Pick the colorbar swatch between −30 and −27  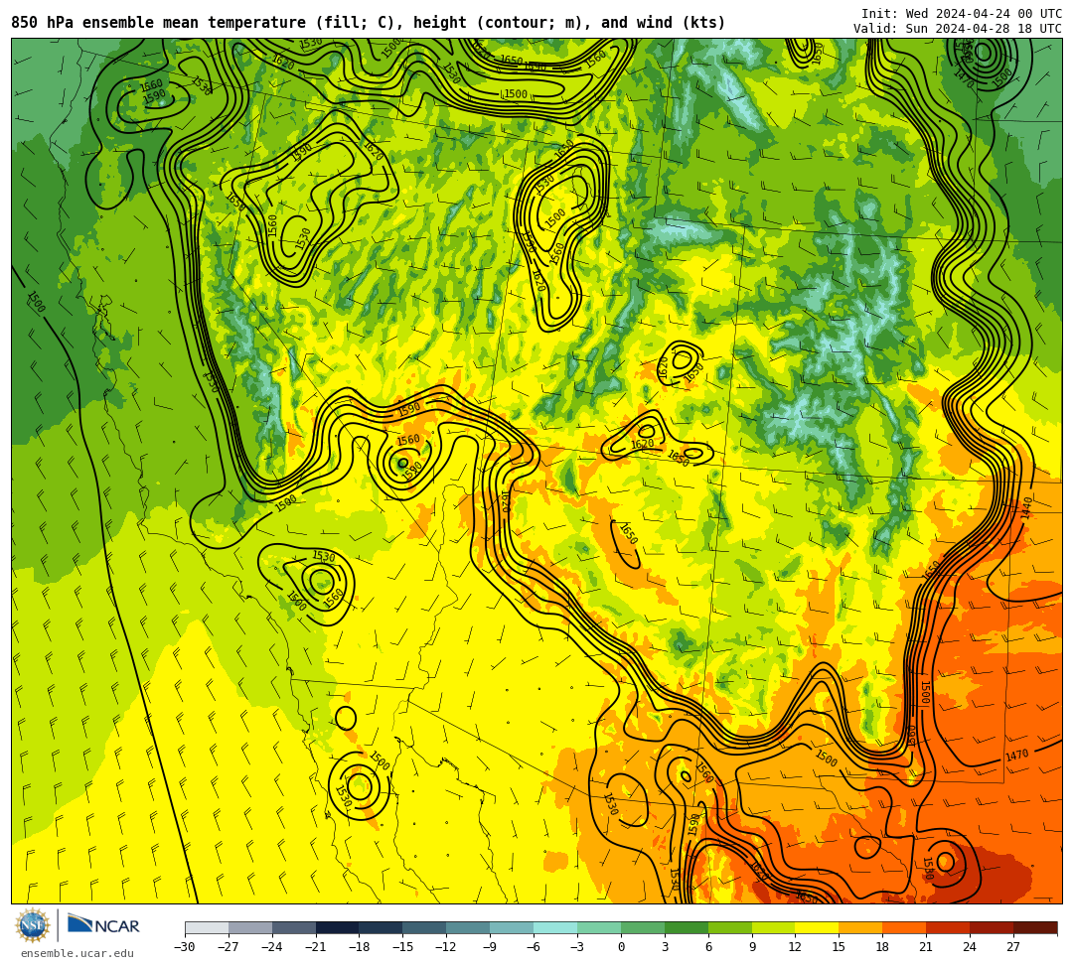point(207,927)
